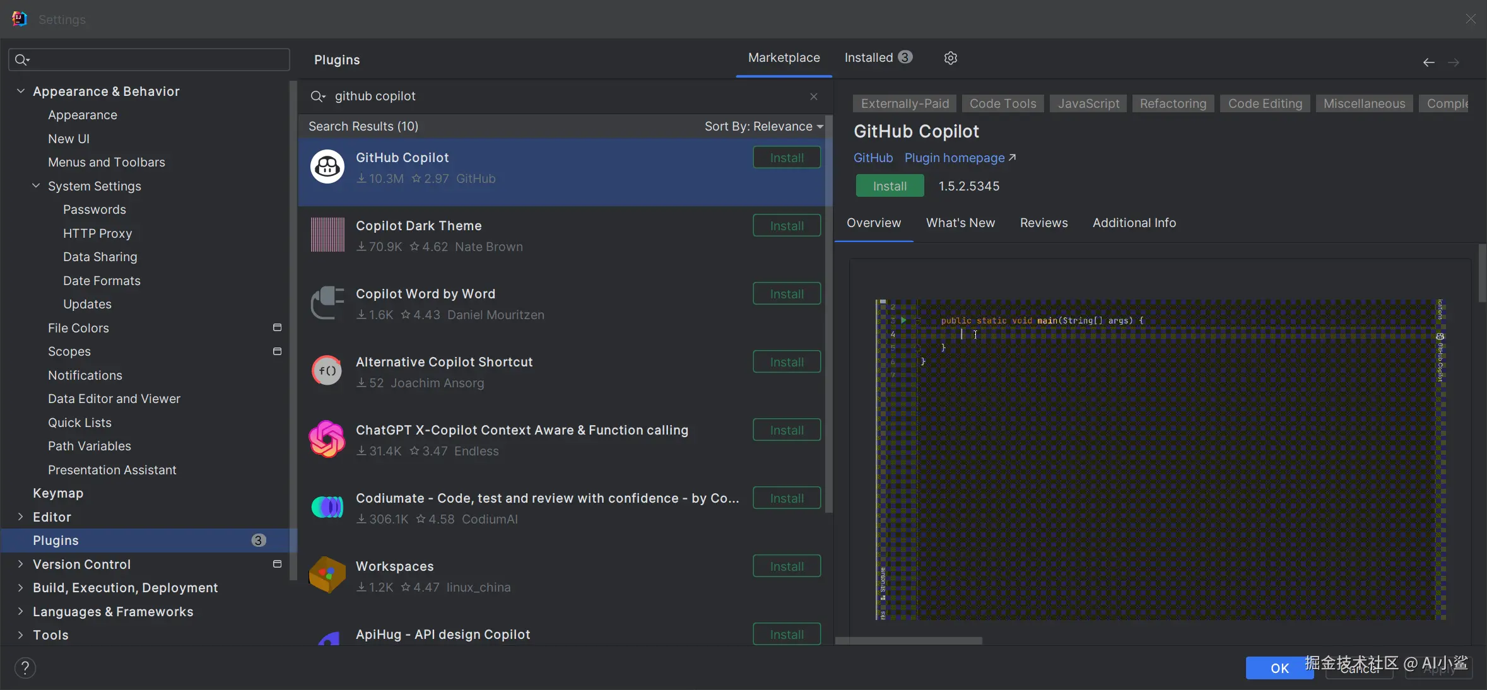Clear the plugin search with X icon
The height and width of the screenshot is (690, 1487).
(x=813, y=96)
